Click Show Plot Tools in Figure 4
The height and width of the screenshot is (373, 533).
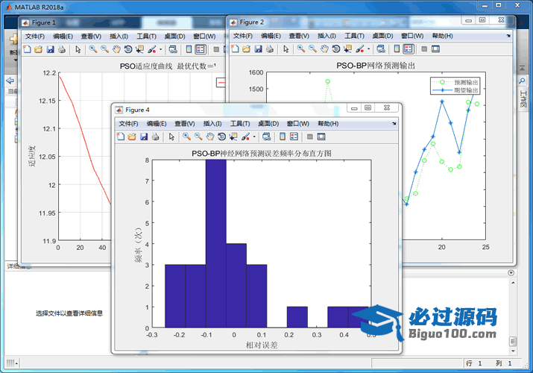point(321,137)
